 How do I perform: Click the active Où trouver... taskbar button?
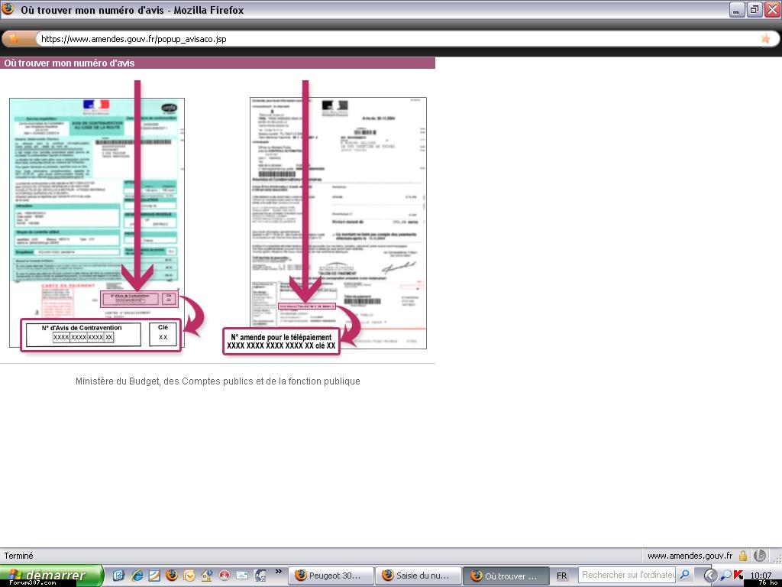[506, 576]
